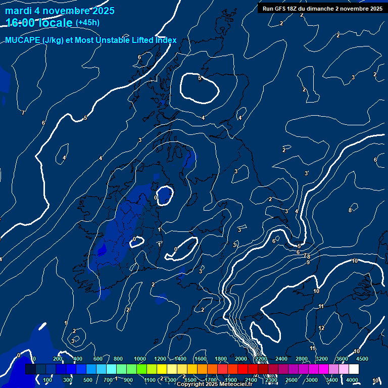Viewport: 388px width, 388px height.
Task: Click legend value '300' below the scale
Action: tap(68, 380)
